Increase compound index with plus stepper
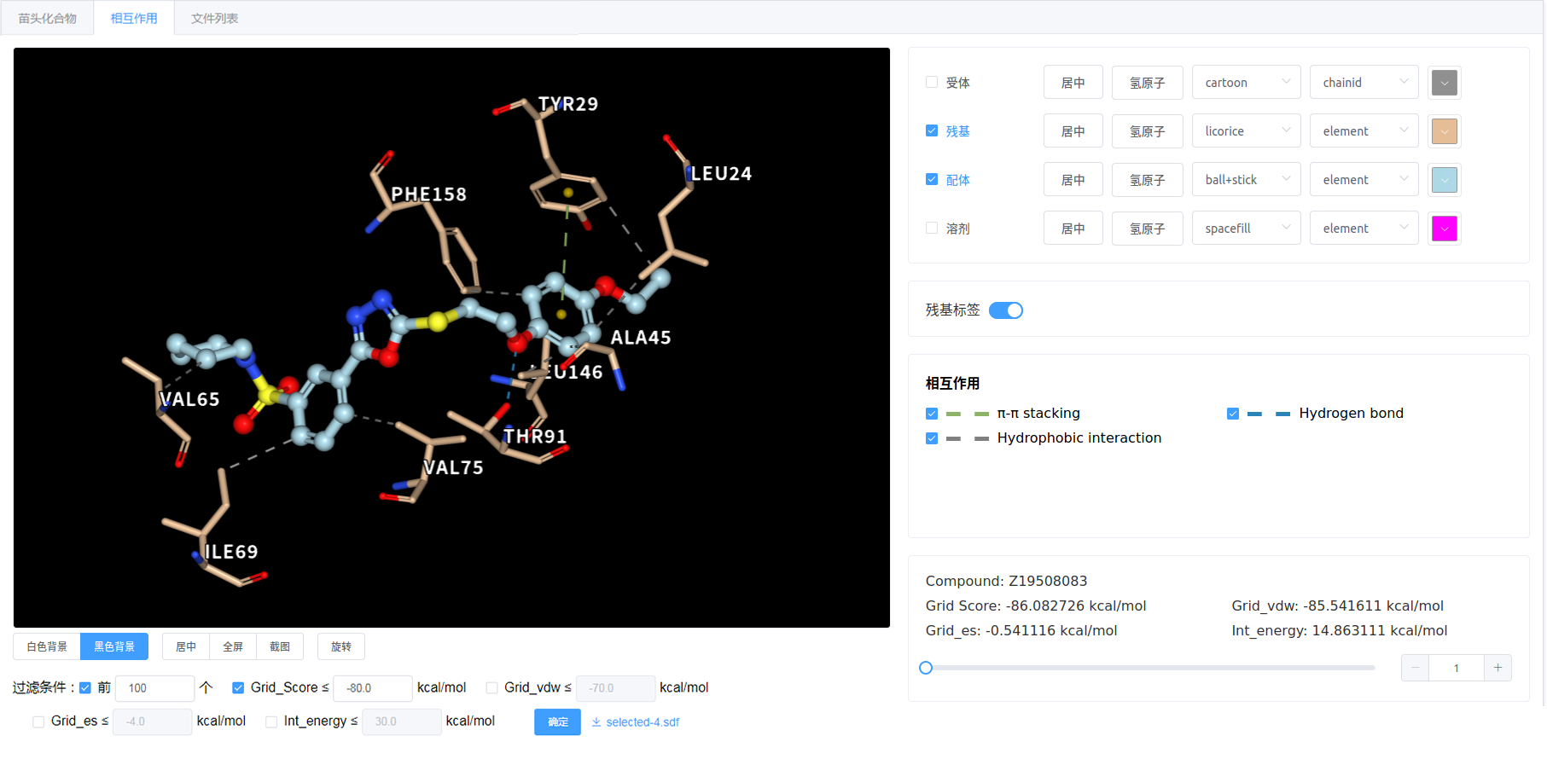Image resolution: width=1547 pixels, height=759 pixels. [1498, 668]
